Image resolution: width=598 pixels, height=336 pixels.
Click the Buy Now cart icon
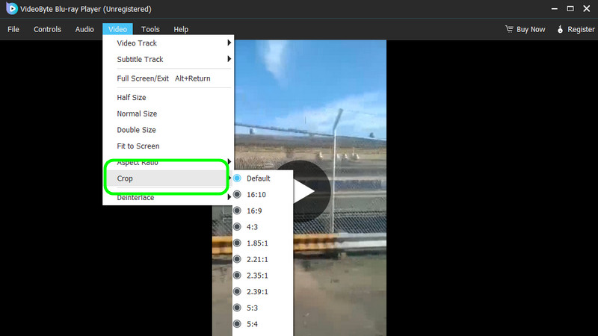click(509, 29)
